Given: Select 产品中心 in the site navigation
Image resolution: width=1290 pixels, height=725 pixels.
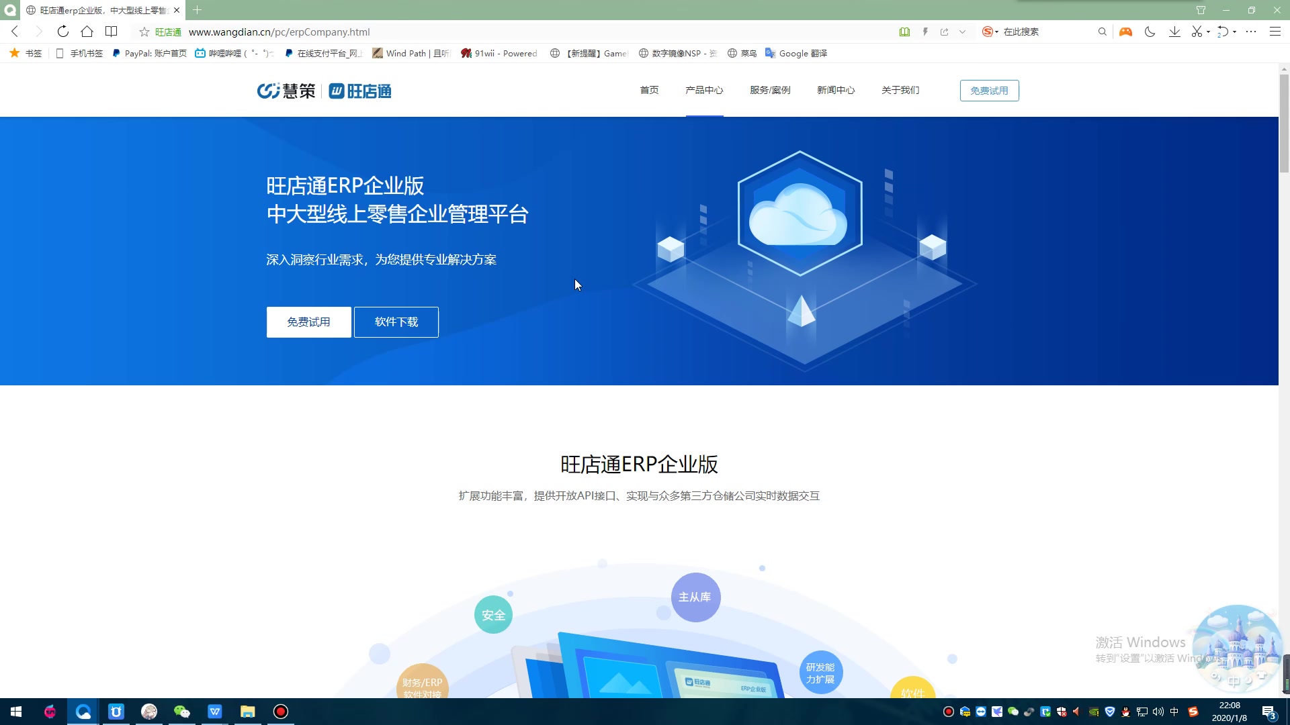Looking at the screenshot, I should coord(704,90).
